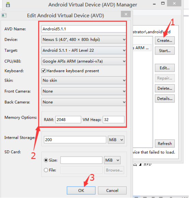Click the Browse... button for SD card file
Image resolution: width=189 pixels, height=198 pixels.
coord(114,170)
